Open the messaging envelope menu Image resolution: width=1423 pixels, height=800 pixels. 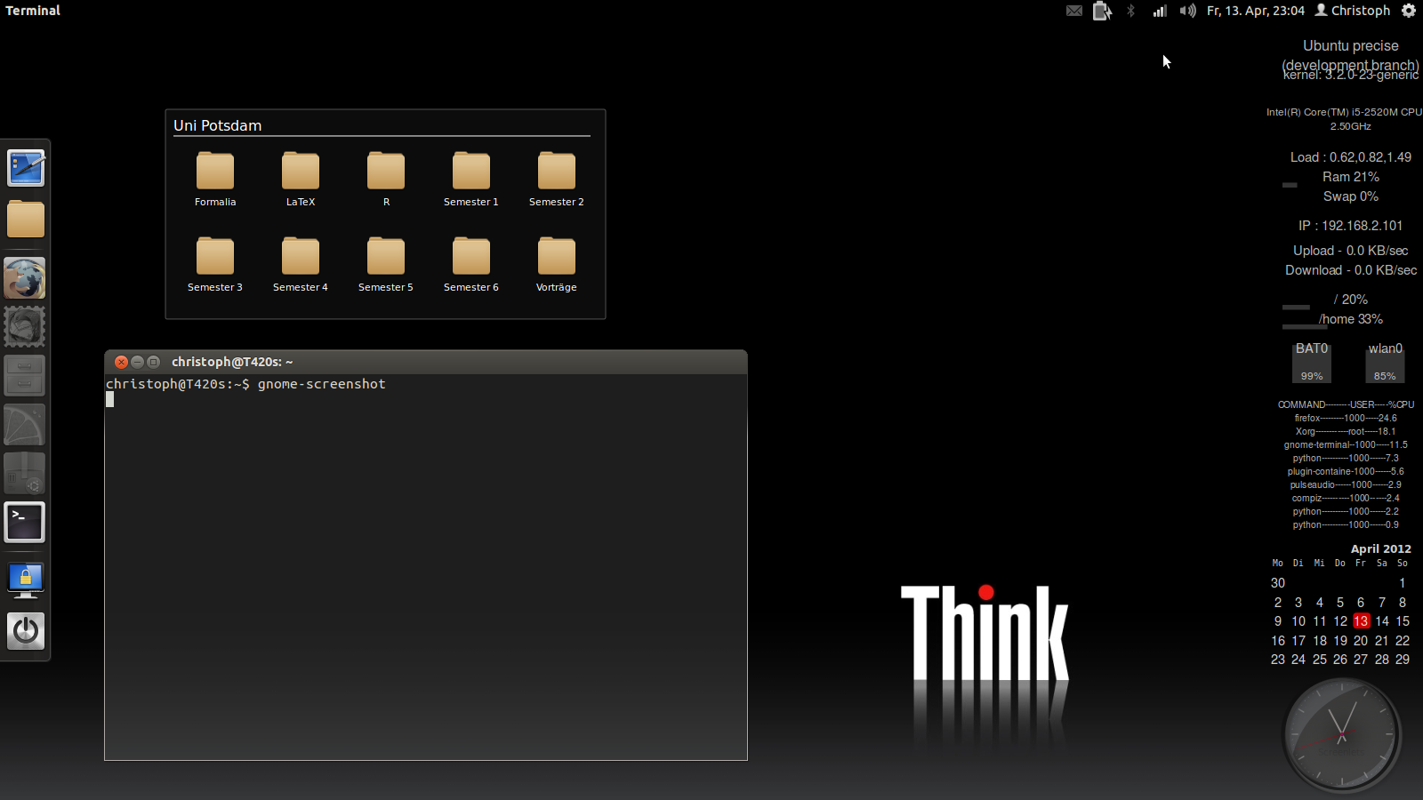coord(1074,11)
